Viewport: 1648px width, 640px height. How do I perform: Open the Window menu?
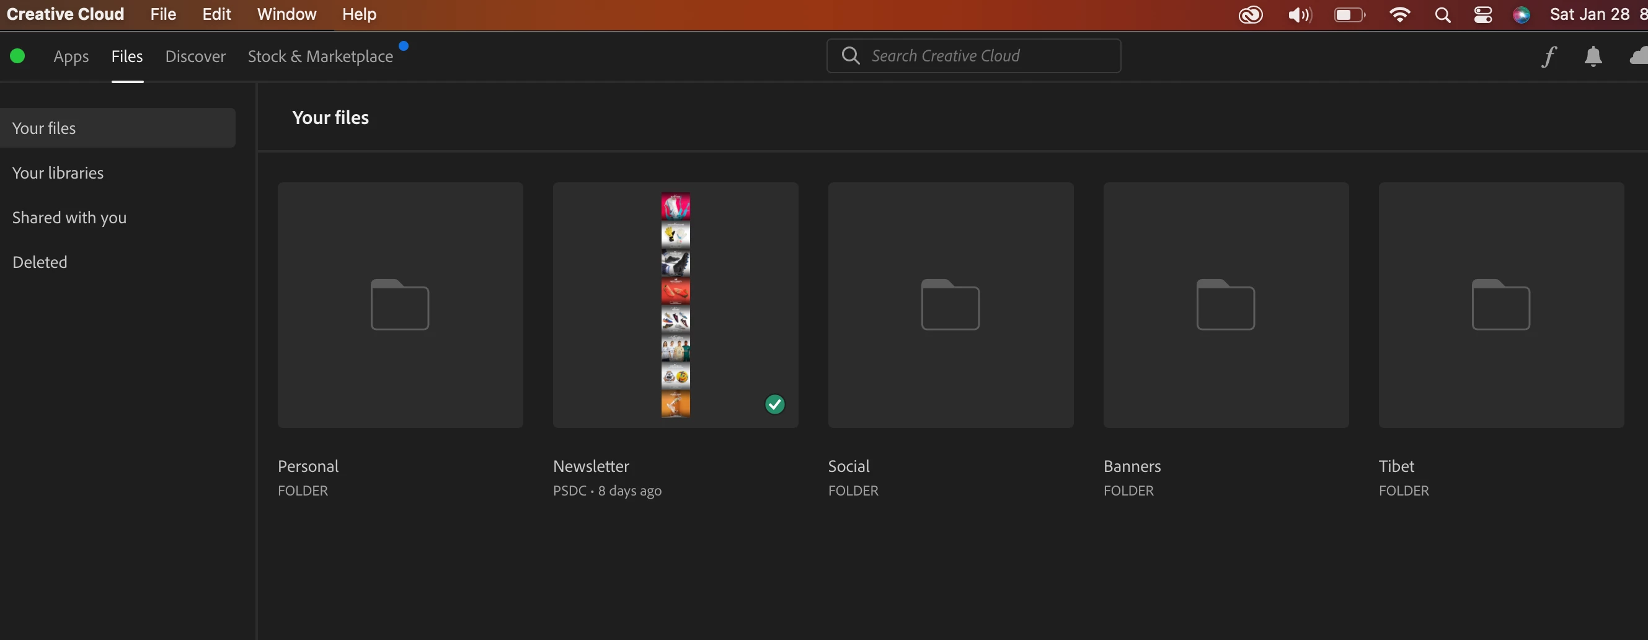(286, 14)
